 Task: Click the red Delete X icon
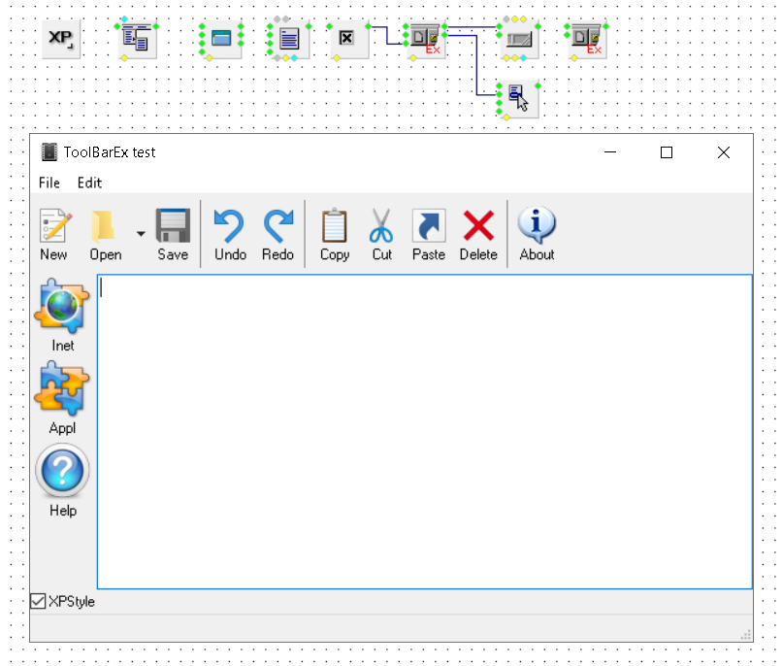point(477,226)
